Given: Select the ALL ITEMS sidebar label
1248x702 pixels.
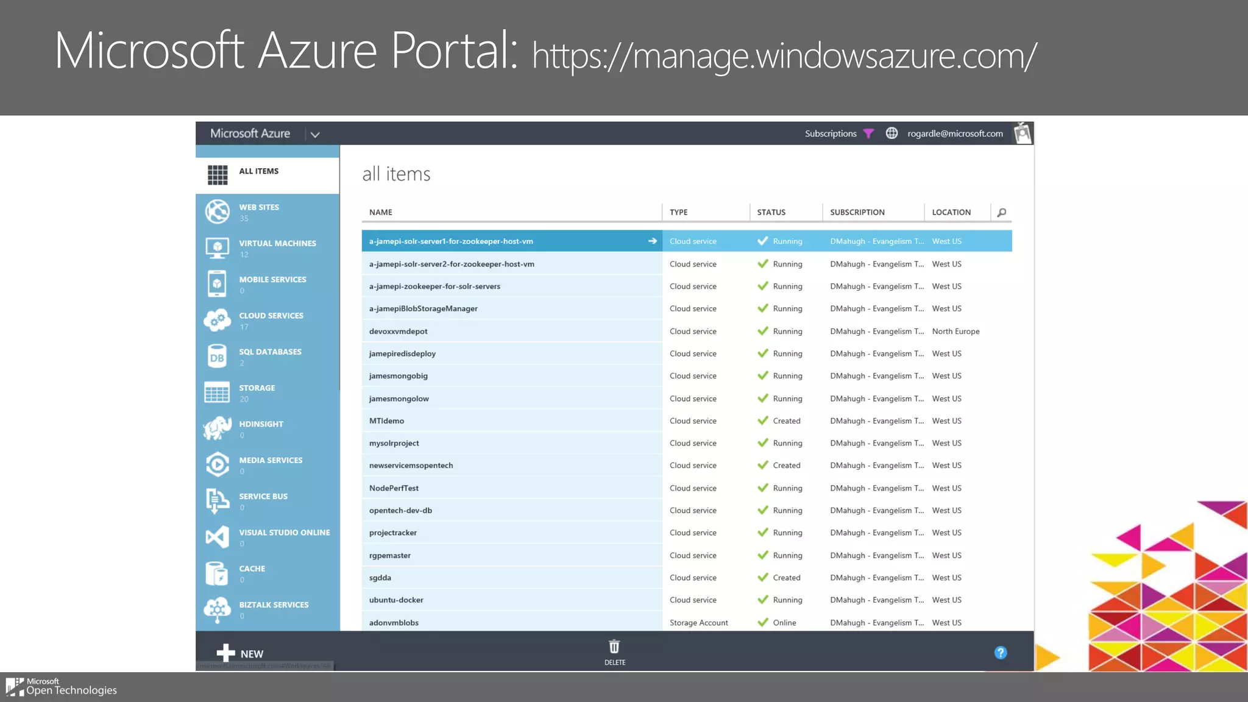Looking at the screenshot, I should [x=258, y=171].
